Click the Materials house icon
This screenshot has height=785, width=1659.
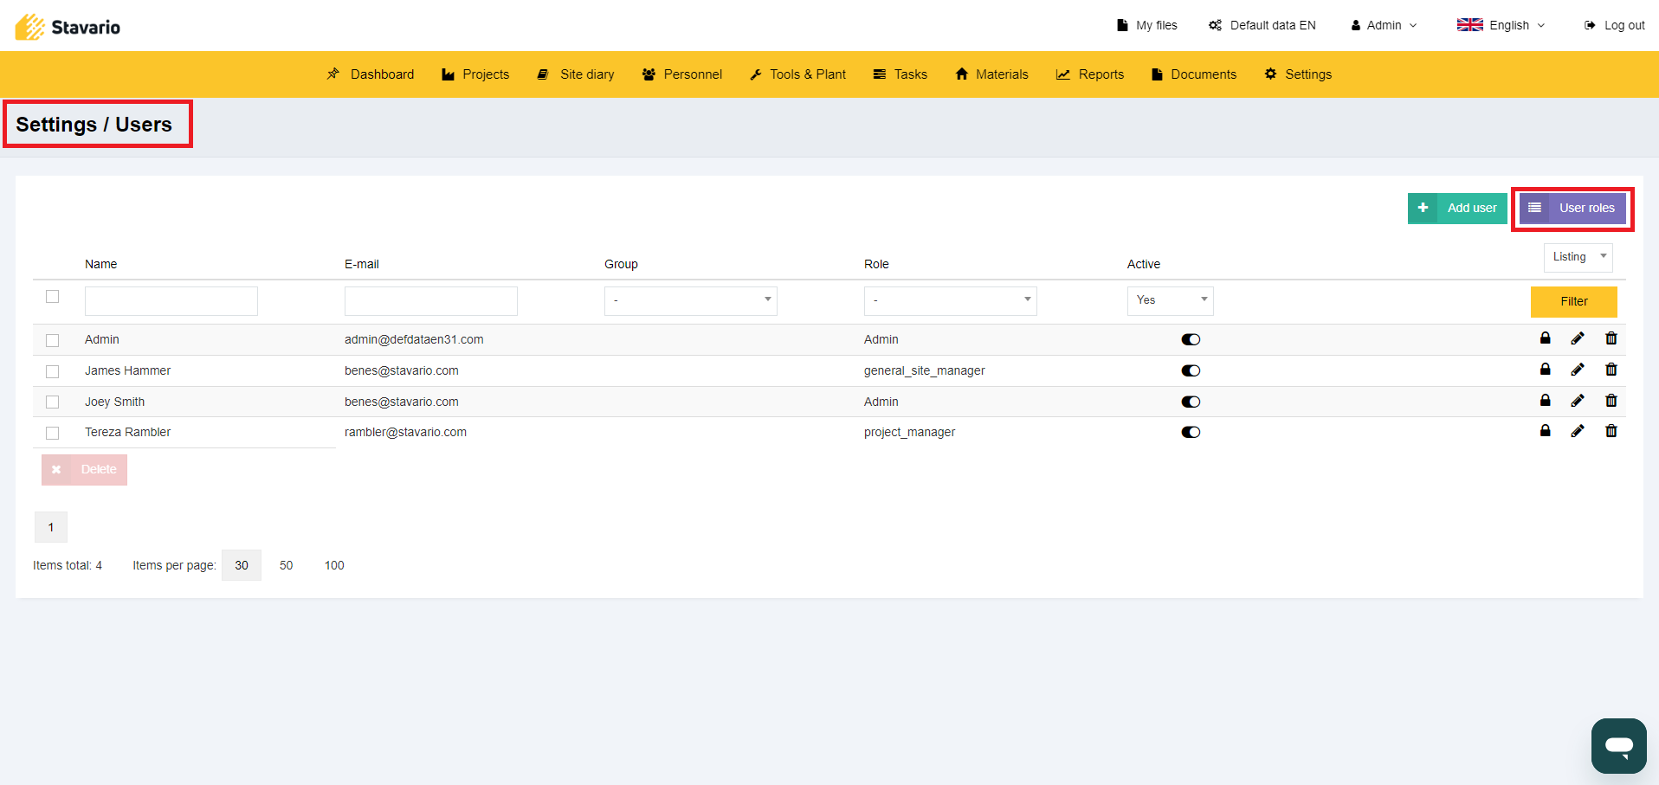961,74
